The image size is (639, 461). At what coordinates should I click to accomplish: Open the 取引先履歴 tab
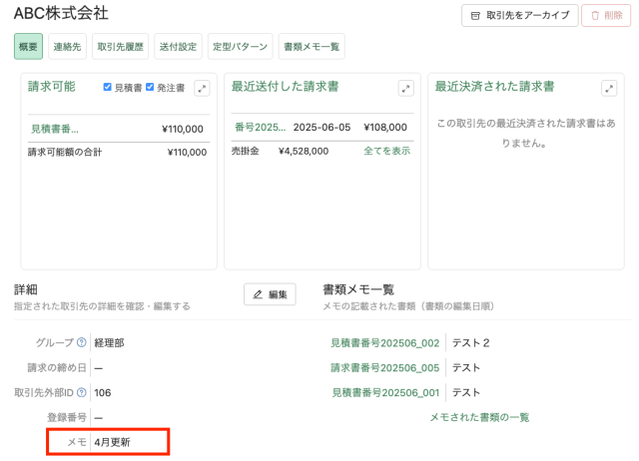(119, 46)
